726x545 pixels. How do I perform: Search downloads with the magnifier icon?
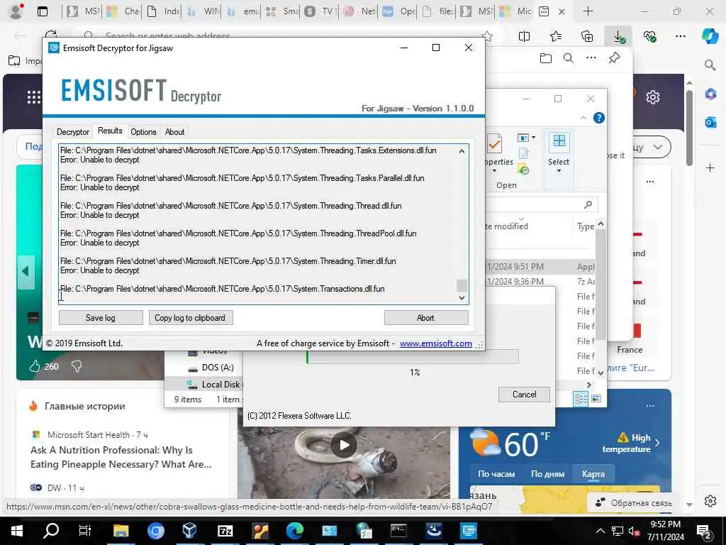click(569, 58)
